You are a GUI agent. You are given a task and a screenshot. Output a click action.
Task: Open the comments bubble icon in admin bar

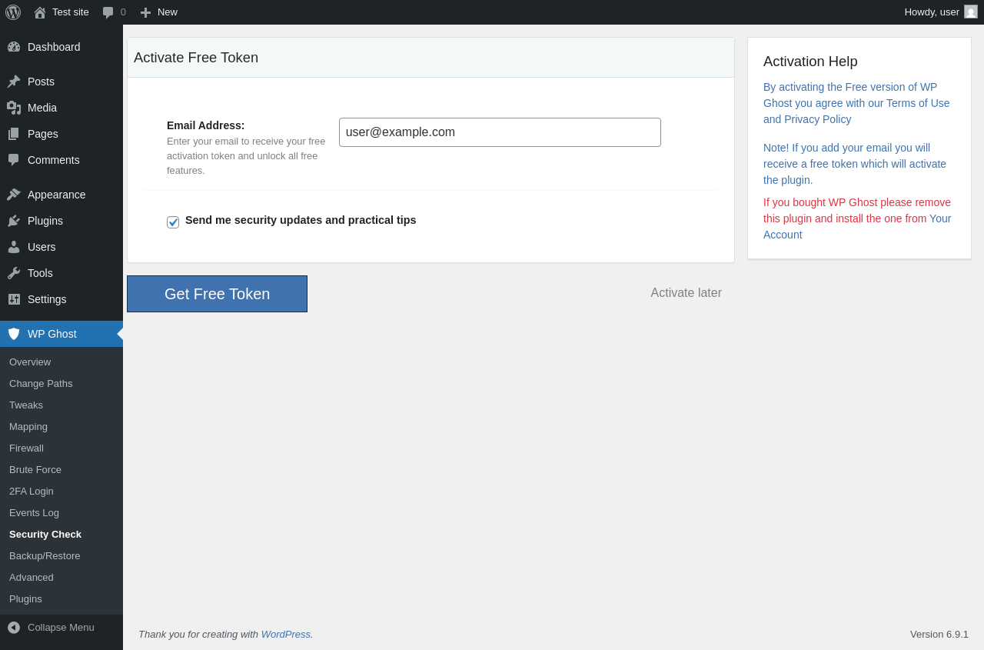(108, 12)
